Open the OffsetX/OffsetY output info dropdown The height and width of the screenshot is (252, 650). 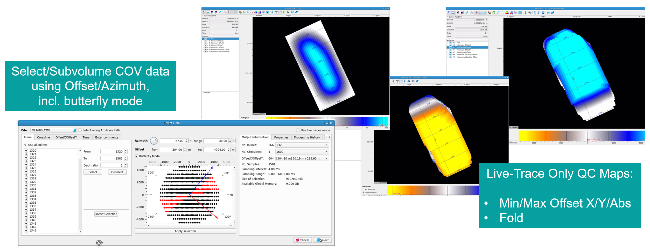tap(302, 158)
